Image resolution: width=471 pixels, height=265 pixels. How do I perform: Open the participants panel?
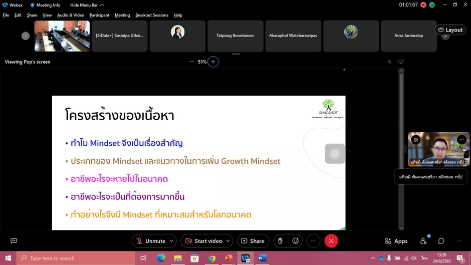(423, 241)
